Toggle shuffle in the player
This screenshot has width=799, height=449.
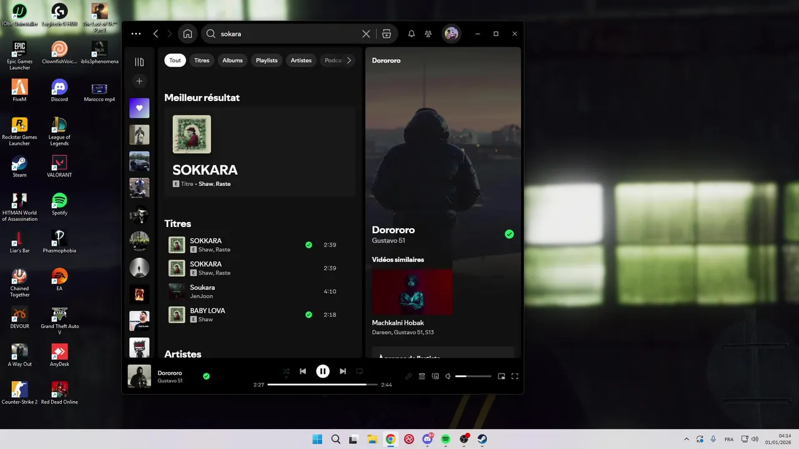pos(286,371)
